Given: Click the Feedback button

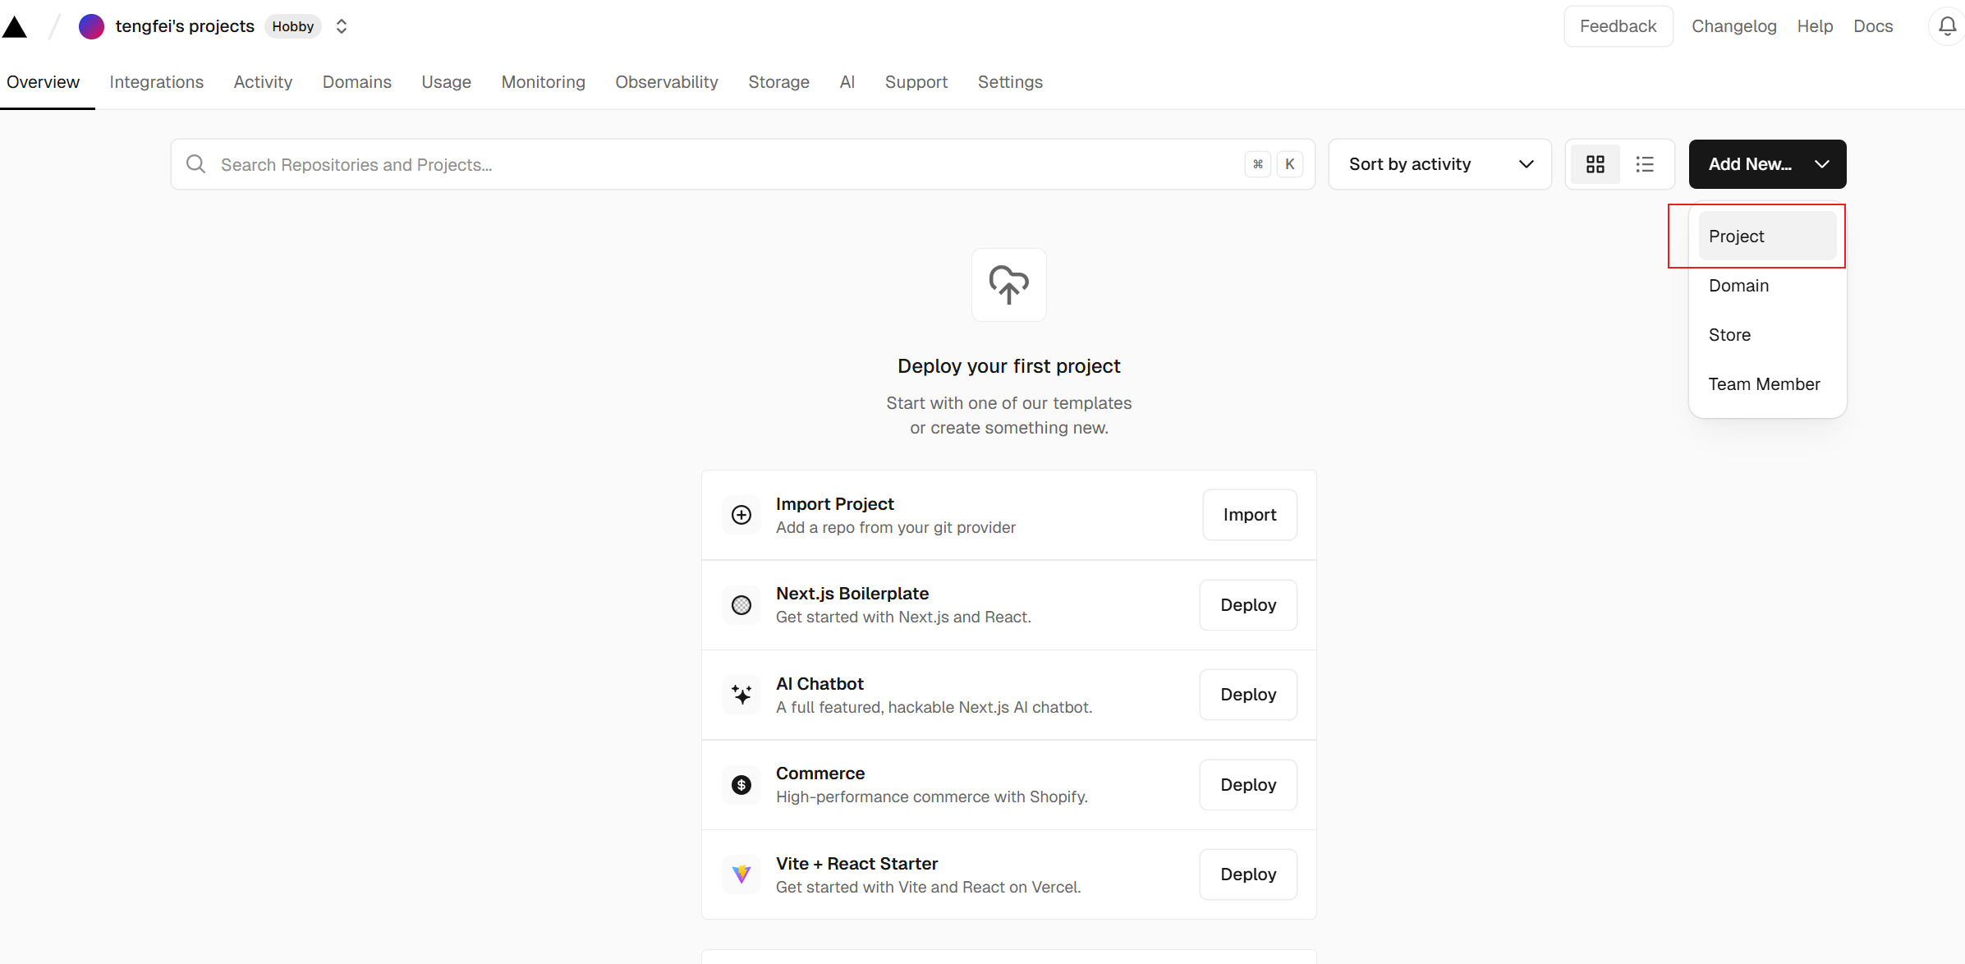Looking at the screenshot, I should [1618, 26].
